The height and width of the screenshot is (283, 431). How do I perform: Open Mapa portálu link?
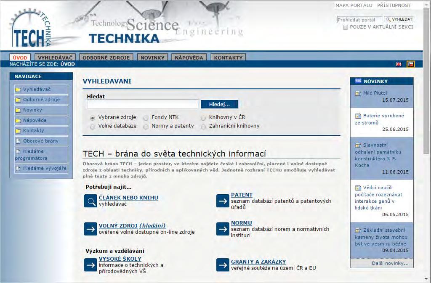point(354,5)
